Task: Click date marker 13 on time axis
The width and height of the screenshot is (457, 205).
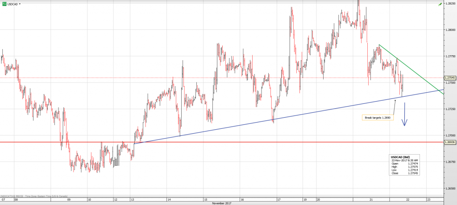Action: point(133,199)
